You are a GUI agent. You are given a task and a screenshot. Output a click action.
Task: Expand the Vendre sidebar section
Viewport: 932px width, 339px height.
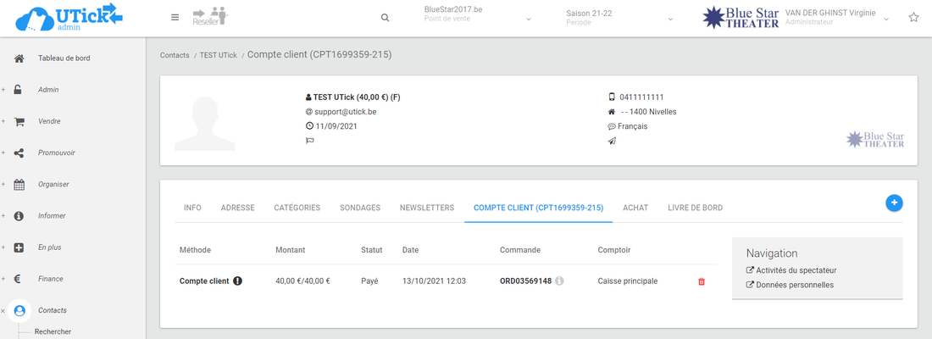coord(48,121)
